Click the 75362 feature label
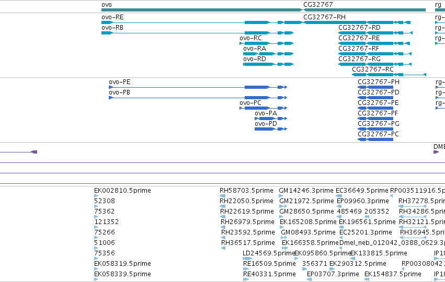 click(x=105, y=211)
